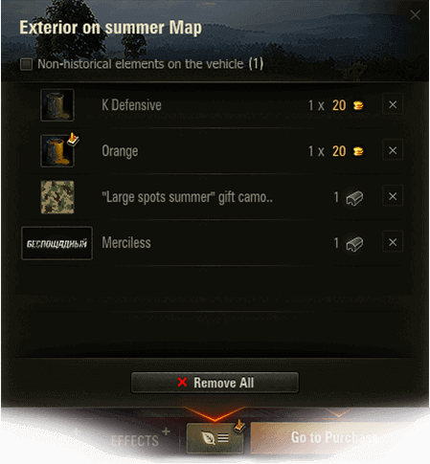
Task: Open the EFFECTS tab
Action: coord(135,441)
